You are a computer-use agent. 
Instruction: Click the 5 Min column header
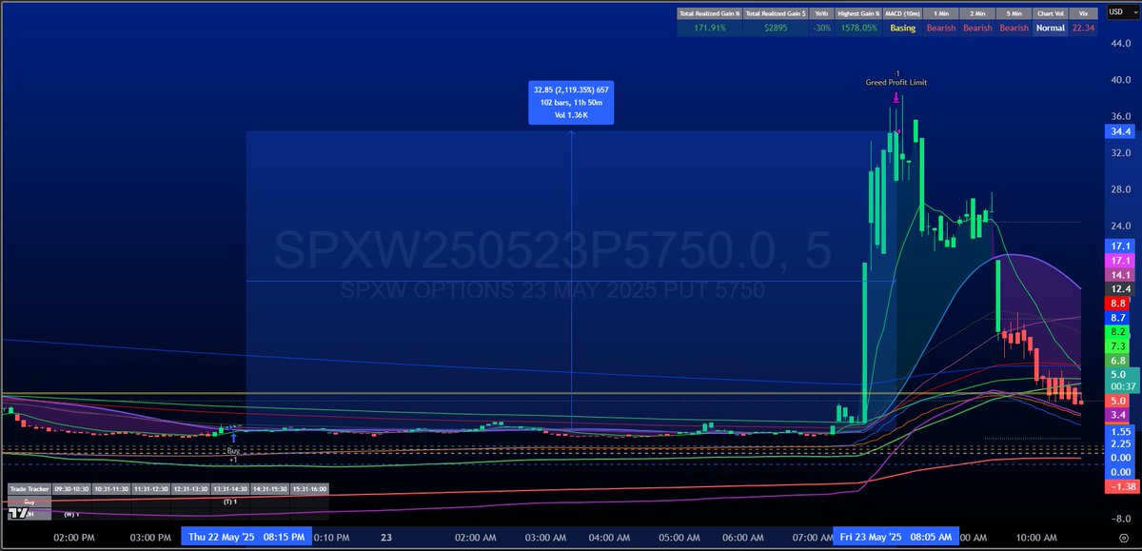pyautogui.click(x=1014, y=13)
